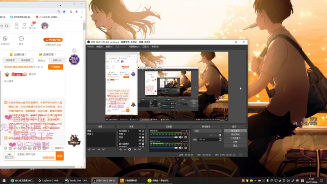Move source up in Sources panel
The width and height of the screenshot is (327, 184).
(x=135, y=150)
